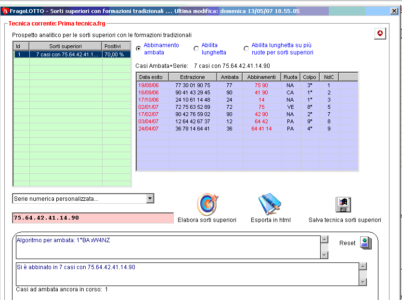Screen dimensions: 402x300
Task: Click the Elabora sorti superiori target icon
Action: pyautogui.click(x=207, y=205)
